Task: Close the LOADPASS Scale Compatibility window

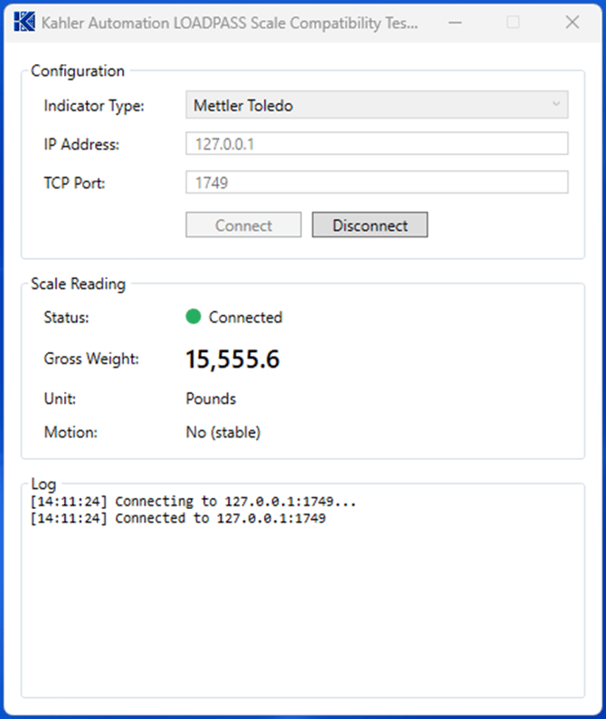Action: coord(572,23)
